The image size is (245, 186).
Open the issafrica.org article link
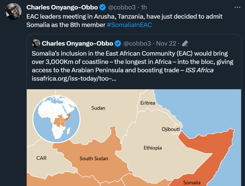pyautogui.click(x=74, y=78)
